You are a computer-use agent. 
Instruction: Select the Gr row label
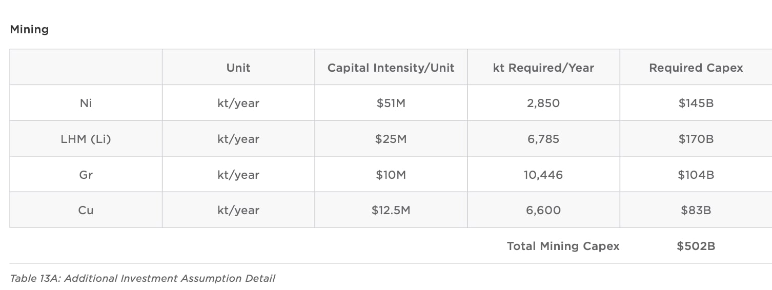click(86, 175)
